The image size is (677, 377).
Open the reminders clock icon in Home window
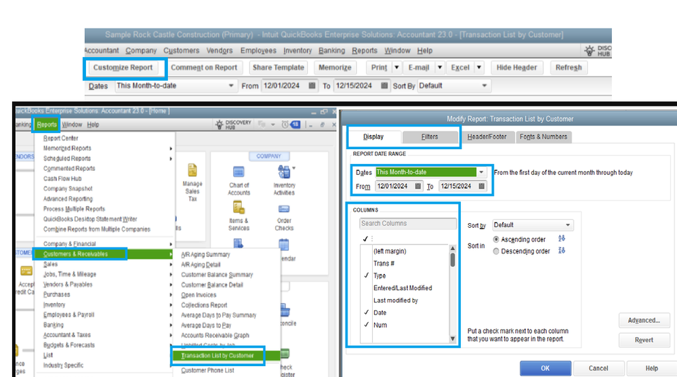(x=285, y=124)
